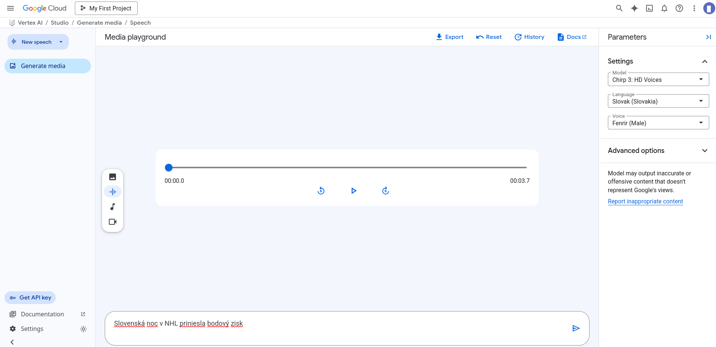Image resolution: width=716 pixels, height=347 pixels.
Task: Open the main hamburger navigation menu
Action: (x=10, y=8)
